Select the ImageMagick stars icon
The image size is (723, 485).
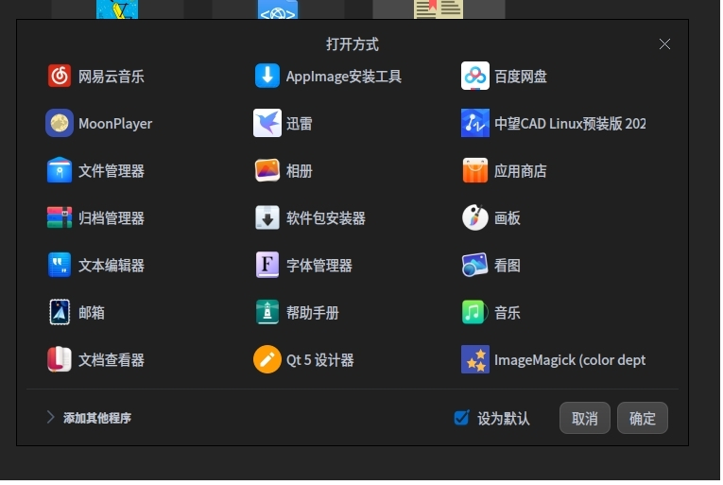click(x=475, y=360)
